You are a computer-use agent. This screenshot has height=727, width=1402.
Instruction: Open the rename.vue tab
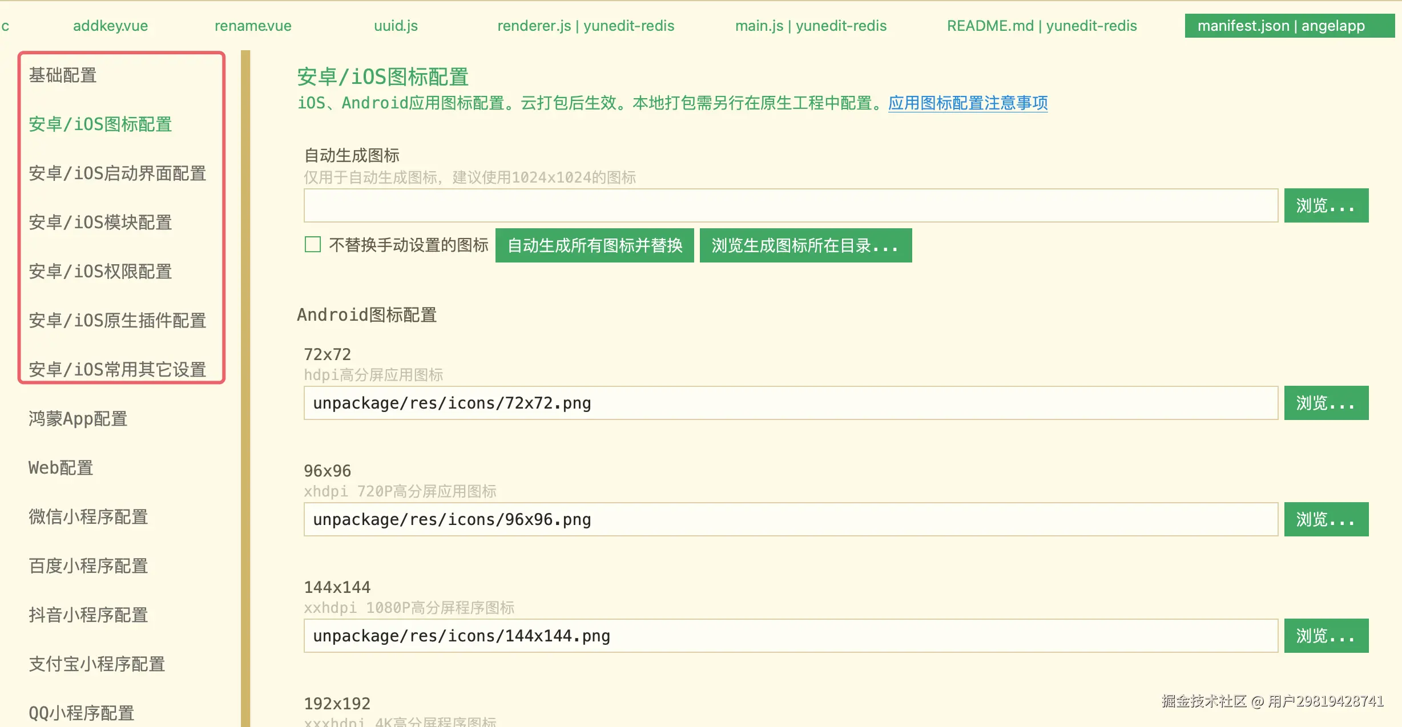pos(253,26)
